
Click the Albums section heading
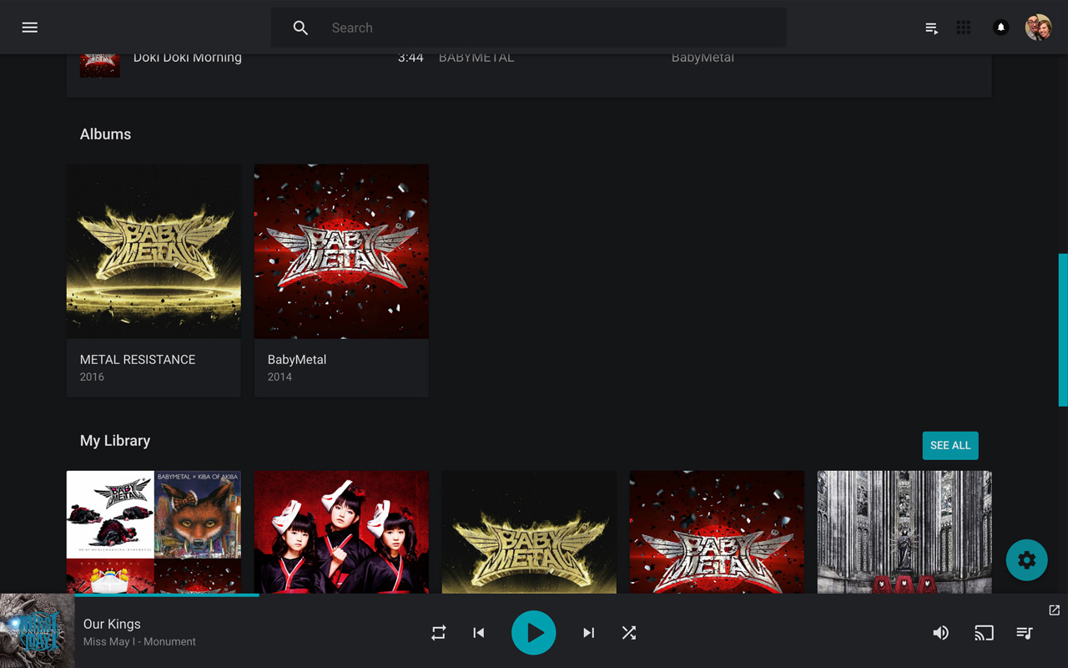point(105,134)
